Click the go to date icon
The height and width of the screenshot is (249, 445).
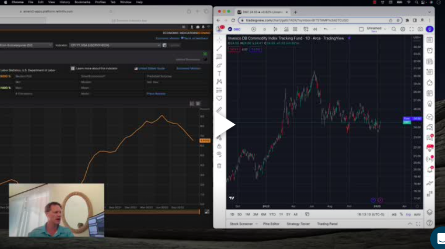307,214
